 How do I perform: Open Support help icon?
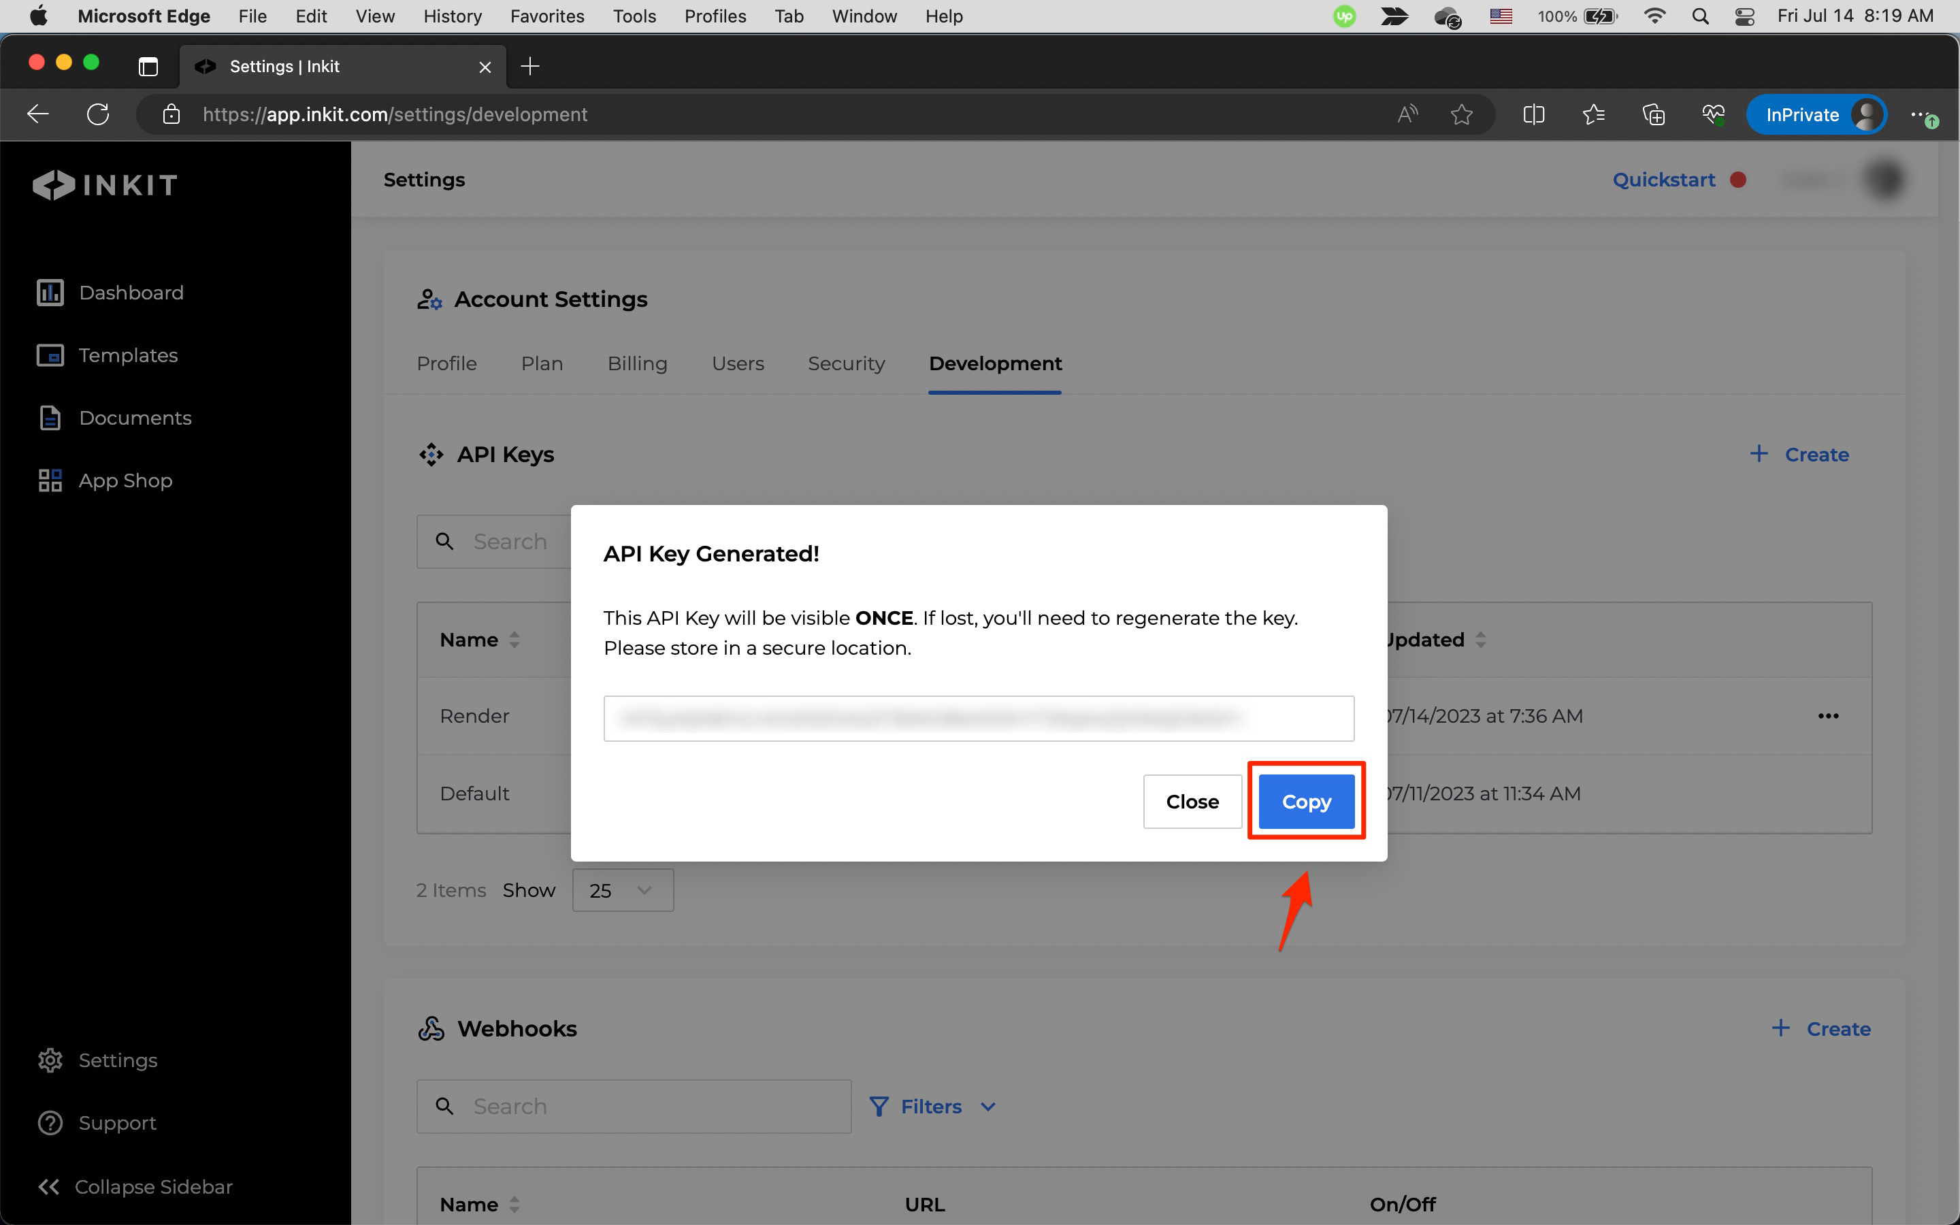[50, 1123]
